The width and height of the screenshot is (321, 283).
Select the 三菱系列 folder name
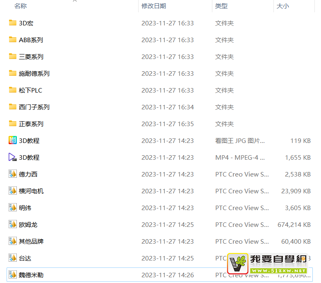31,57
